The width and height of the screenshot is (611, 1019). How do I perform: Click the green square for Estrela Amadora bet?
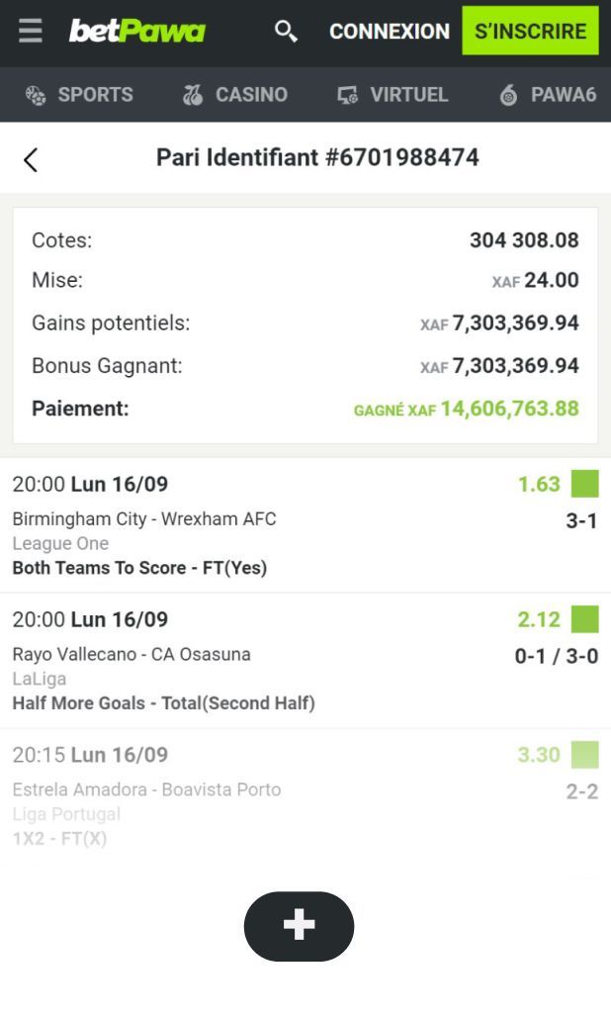pos(585,755)
